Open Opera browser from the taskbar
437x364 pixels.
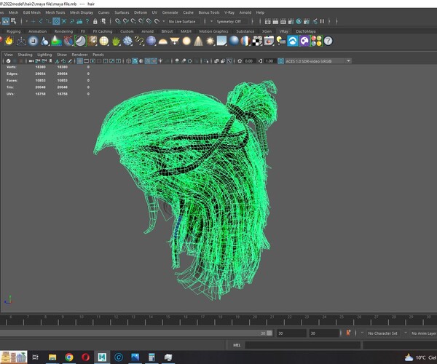(x=85, y=357)
